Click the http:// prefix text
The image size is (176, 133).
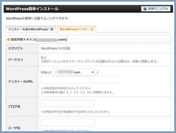[46, 72]
